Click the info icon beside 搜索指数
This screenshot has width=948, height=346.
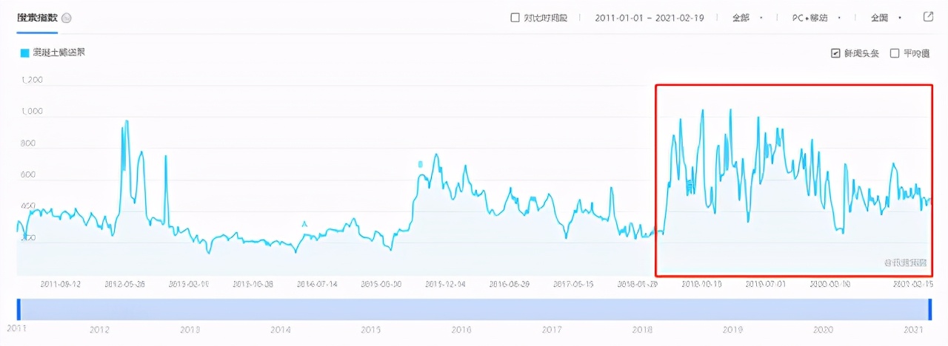coord(67,18)
